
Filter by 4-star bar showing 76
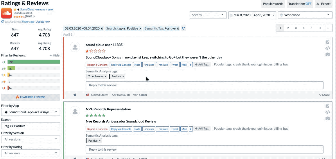(34, 69)
